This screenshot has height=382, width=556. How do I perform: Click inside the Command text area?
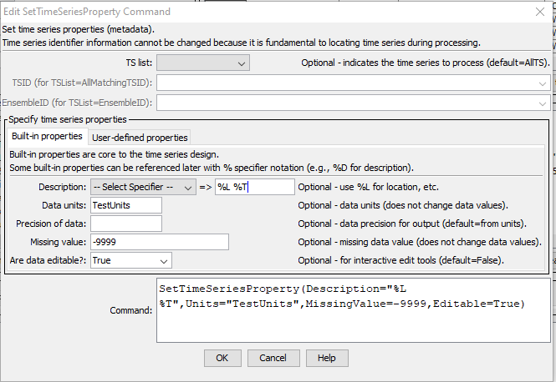354,310
